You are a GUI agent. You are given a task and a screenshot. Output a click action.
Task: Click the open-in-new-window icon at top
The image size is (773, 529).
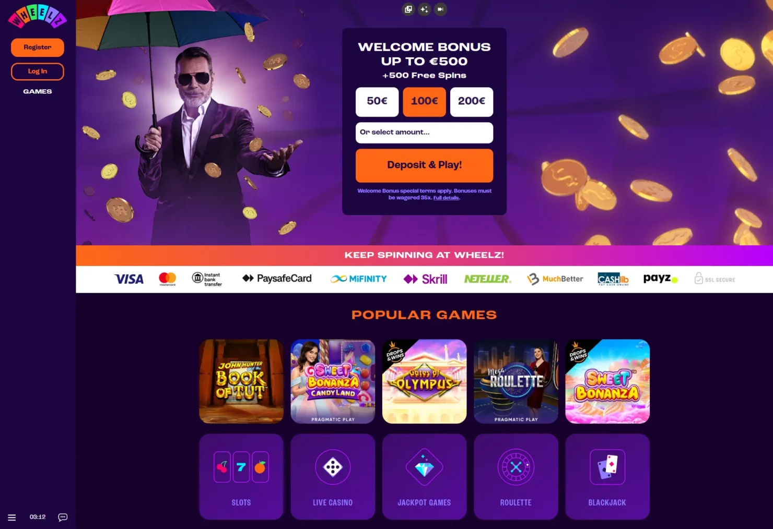click(408, 9)
